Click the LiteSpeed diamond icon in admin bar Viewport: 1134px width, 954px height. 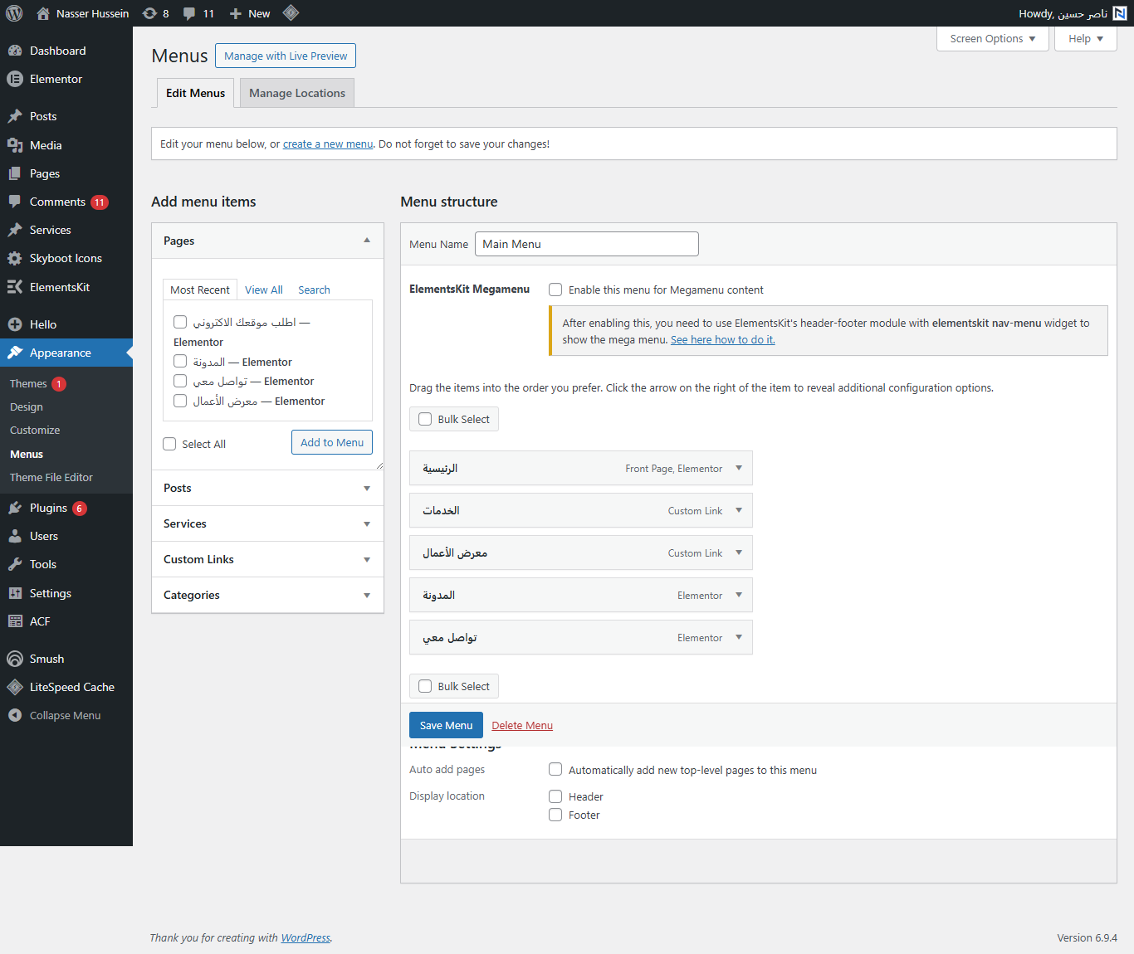click(x=291, y=12)
